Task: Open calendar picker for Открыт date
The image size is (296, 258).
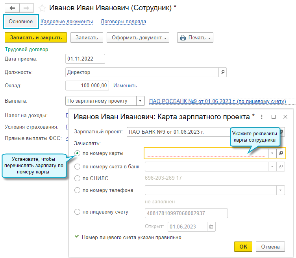Action: coord(211,227)
